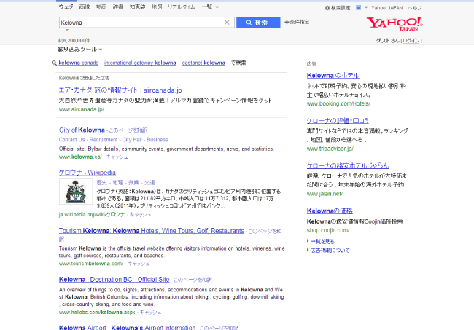Click 一覧を見る in ads sidebar
This screenshot has width=474, height=330.
(x=322, y=242)
